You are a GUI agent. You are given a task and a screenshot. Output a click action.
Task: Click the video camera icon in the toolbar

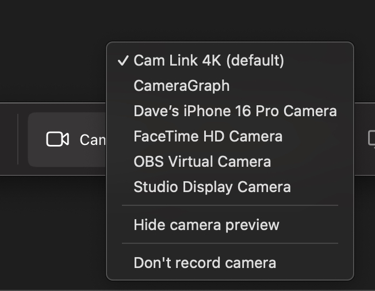[58, 139]
